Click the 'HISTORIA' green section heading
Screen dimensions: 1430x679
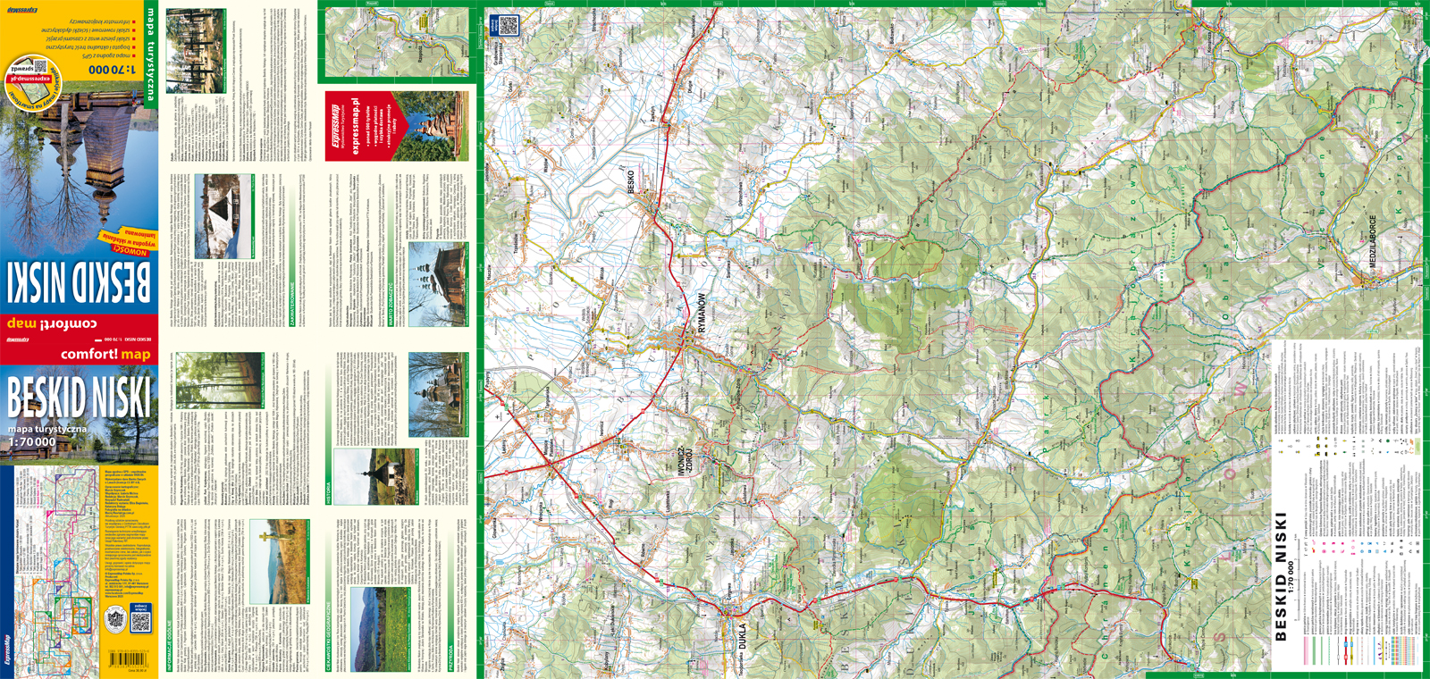pyautogui.click(x=328, y=493)
